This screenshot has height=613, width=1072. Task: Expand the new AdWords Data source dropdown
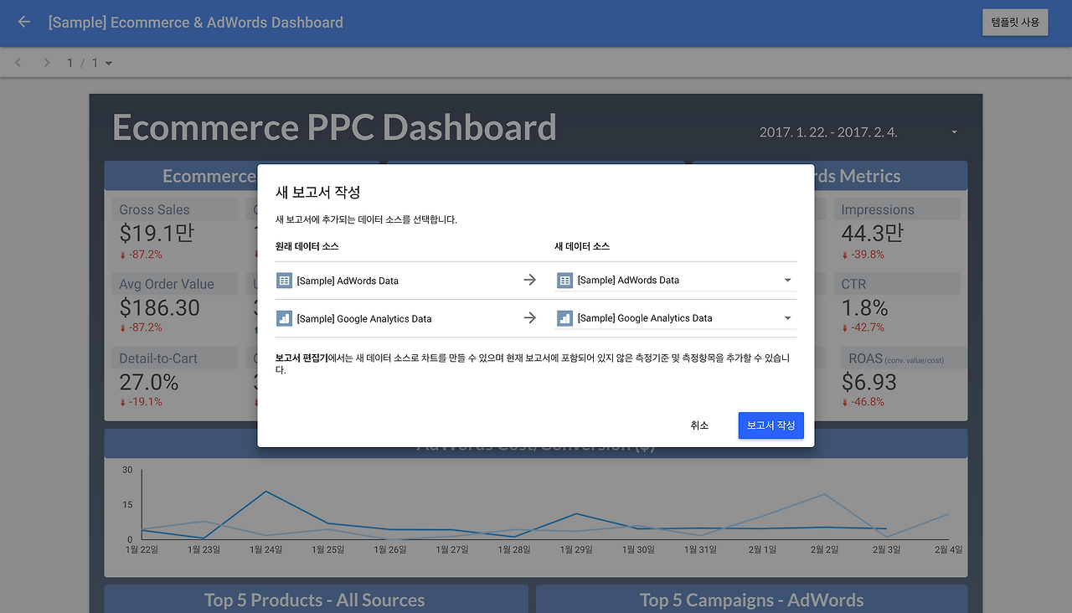(x=787, y=281)
